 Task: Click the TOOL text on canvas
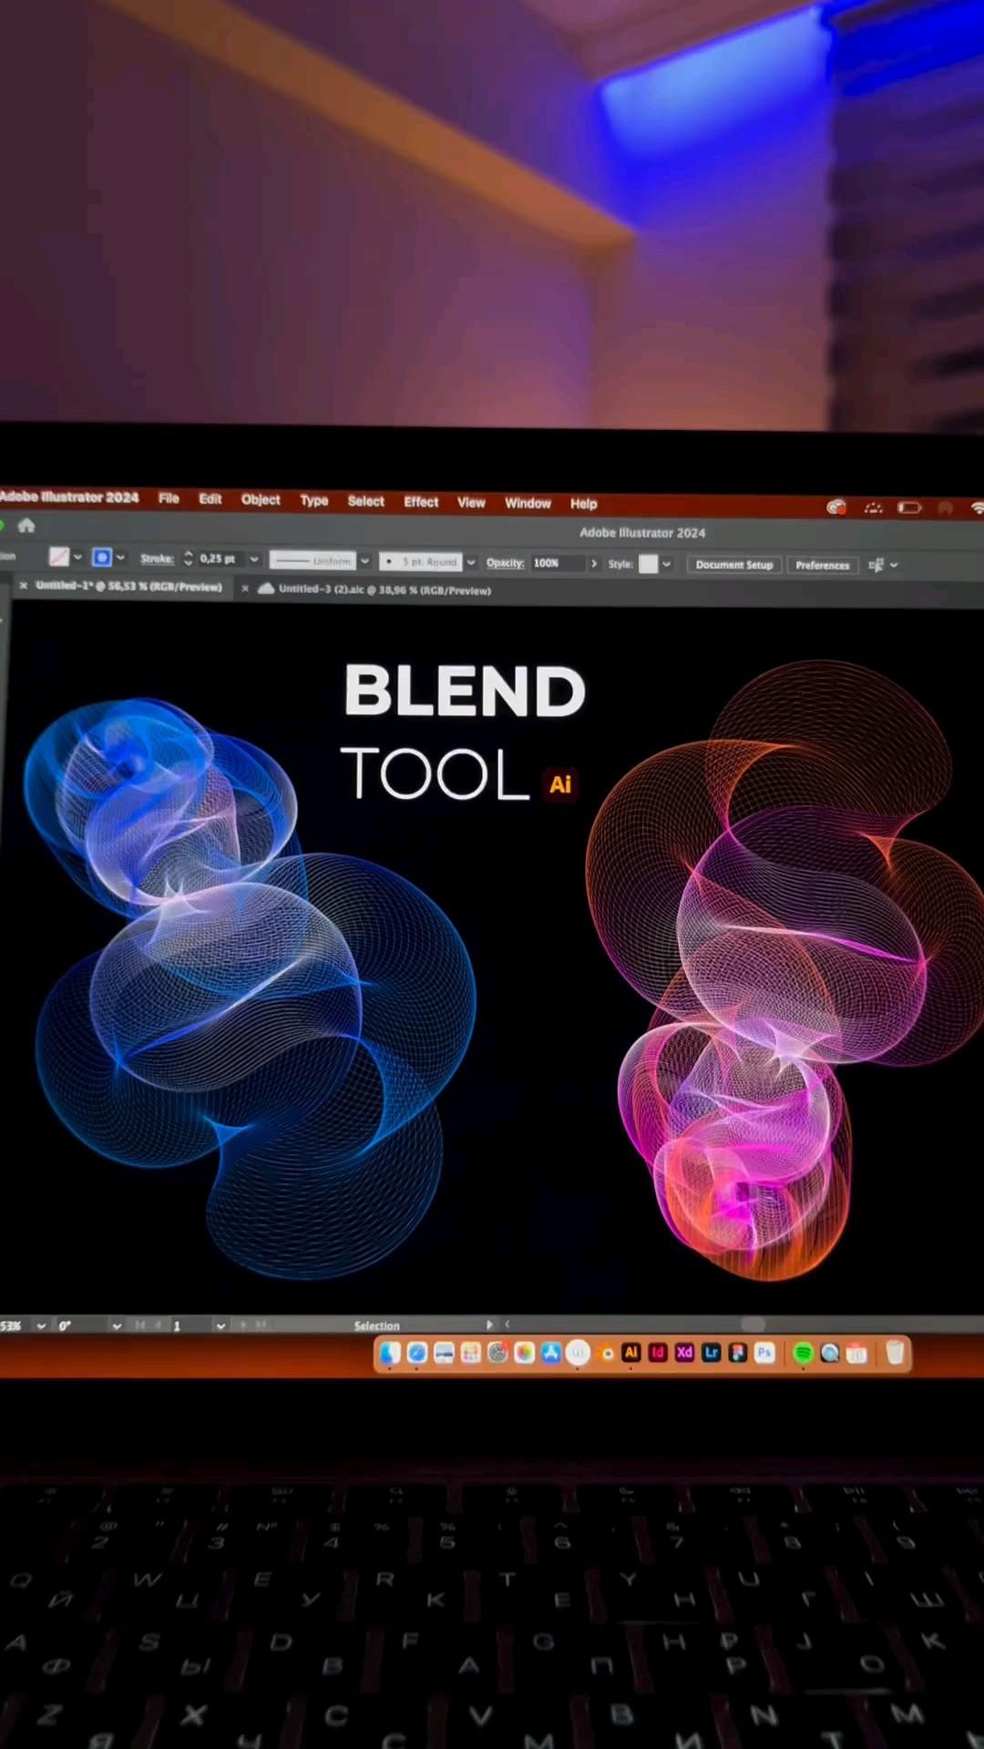click(x=435, y=773)
